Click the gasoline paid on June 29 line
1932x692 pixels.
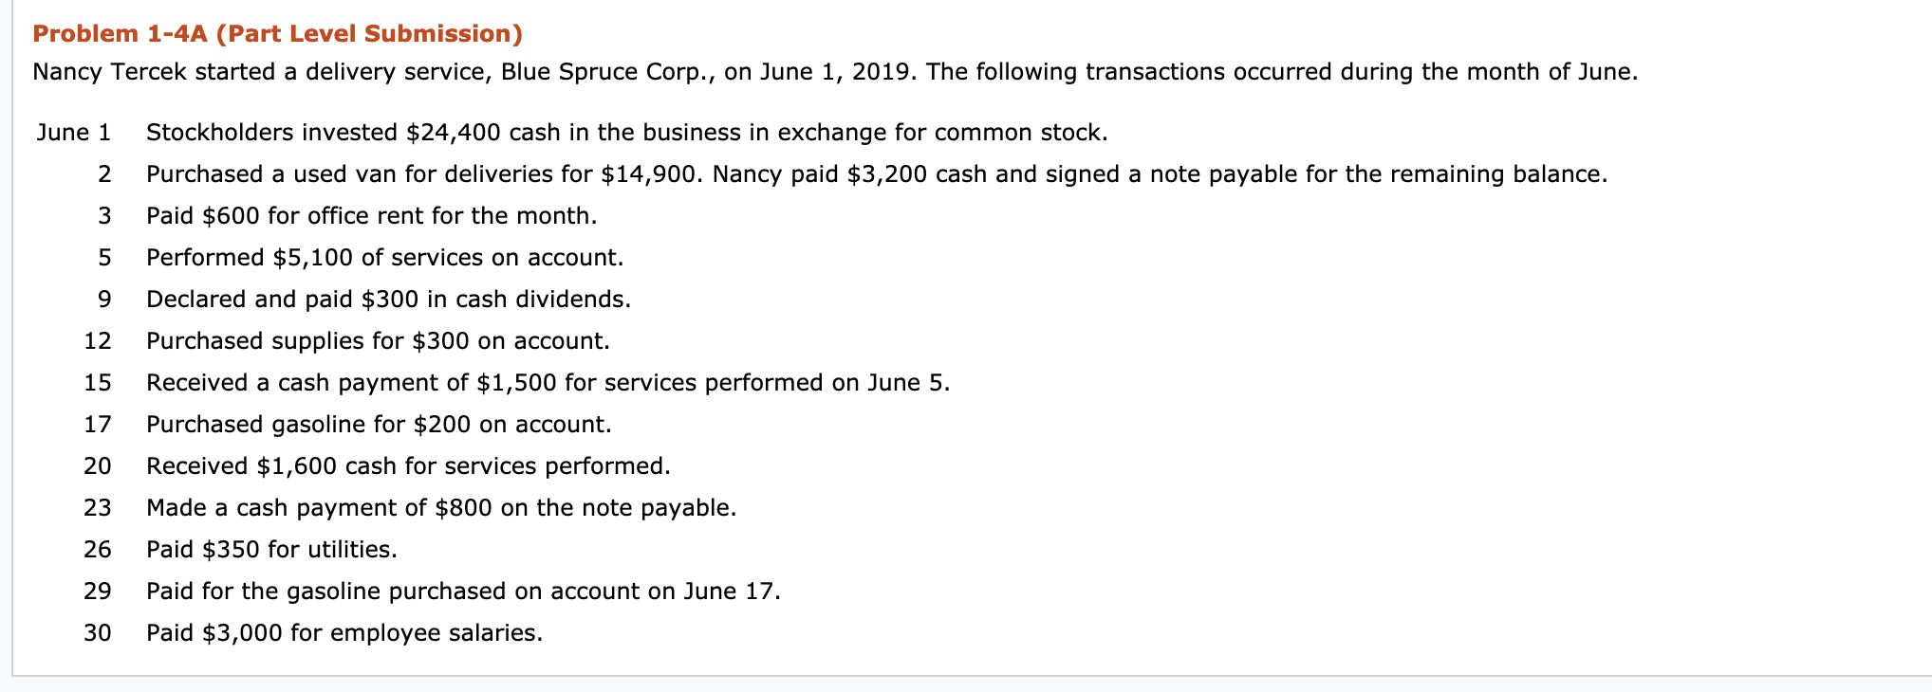click(464, 592)
